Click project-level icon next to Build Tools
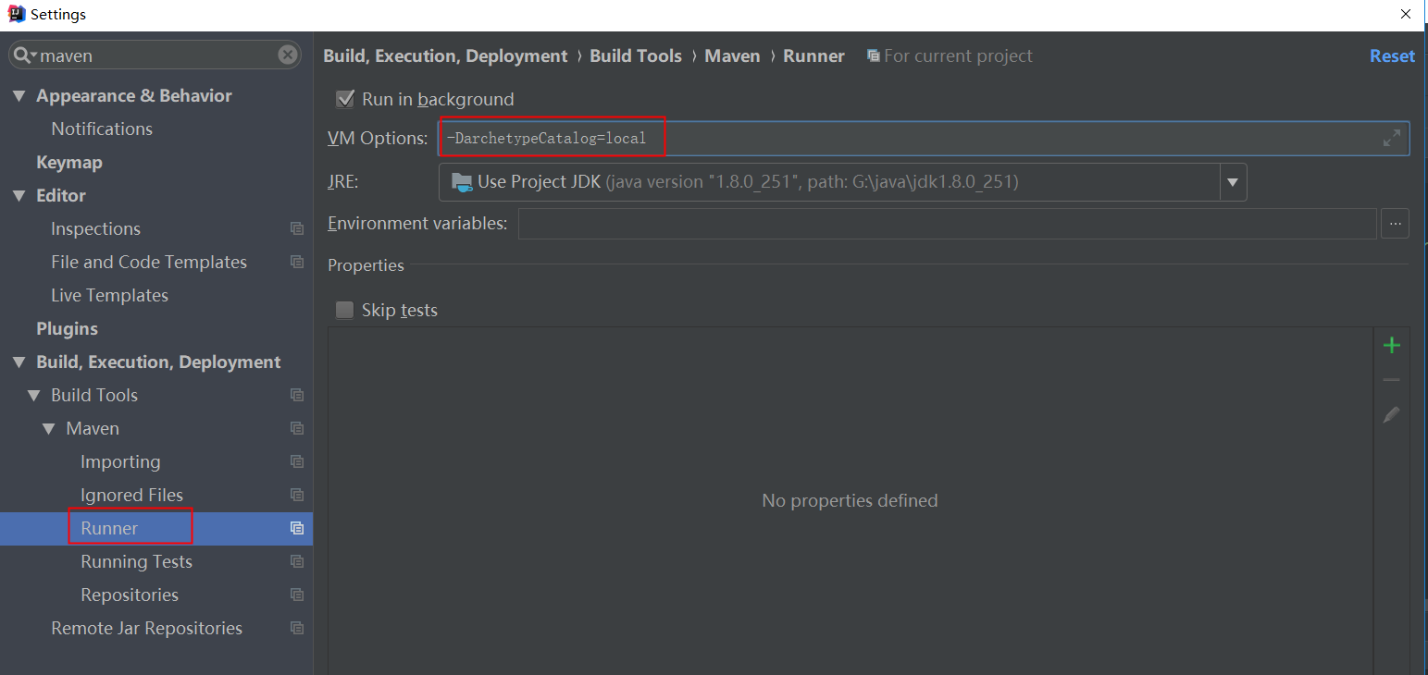This screenshot has width=1428, height=675. [x=297, y=395]
